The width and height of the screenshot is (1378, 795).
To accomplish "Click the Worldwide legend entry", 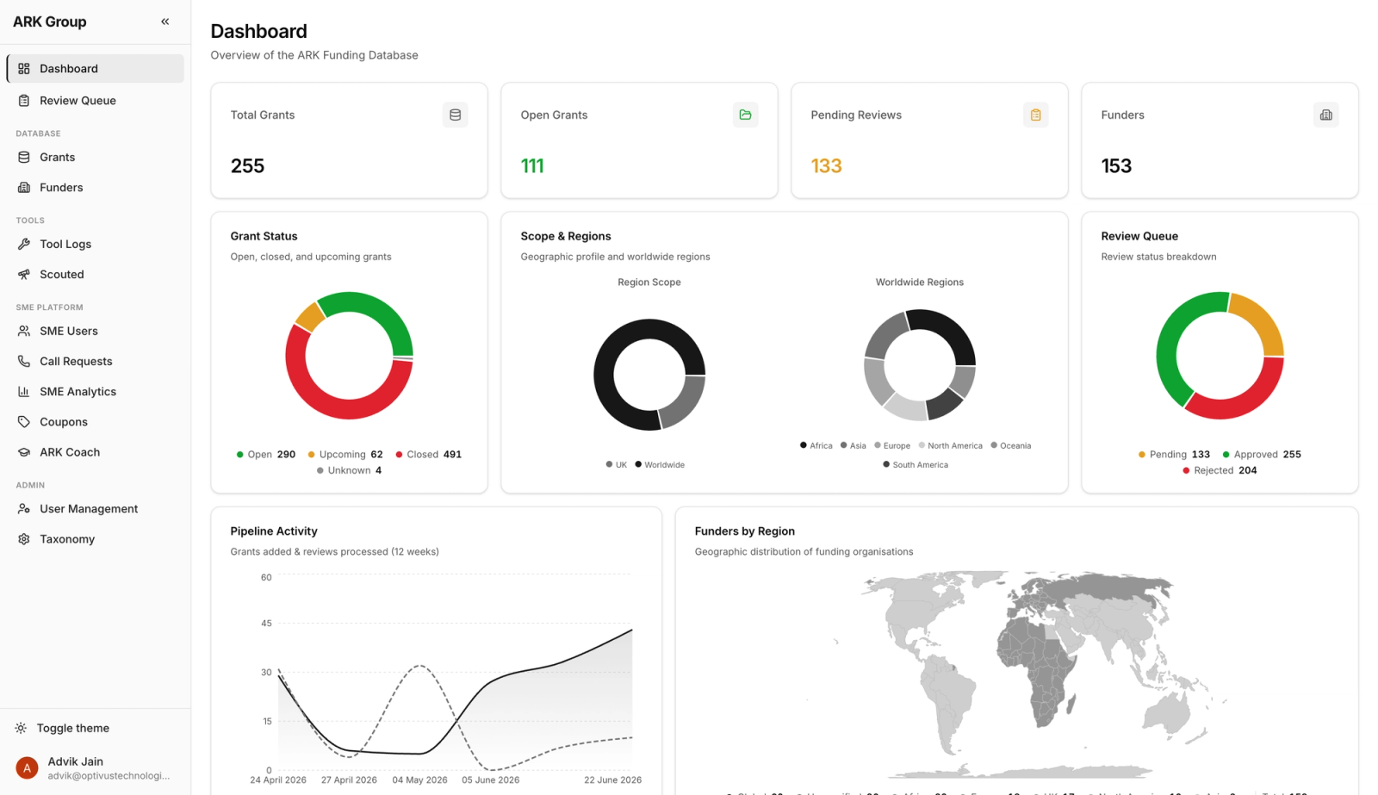I will (660, 465).
